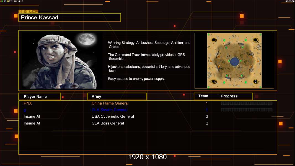295x166 pixels.
Task: Click start position 2 marker on minimap
Action: pos(255,81)
